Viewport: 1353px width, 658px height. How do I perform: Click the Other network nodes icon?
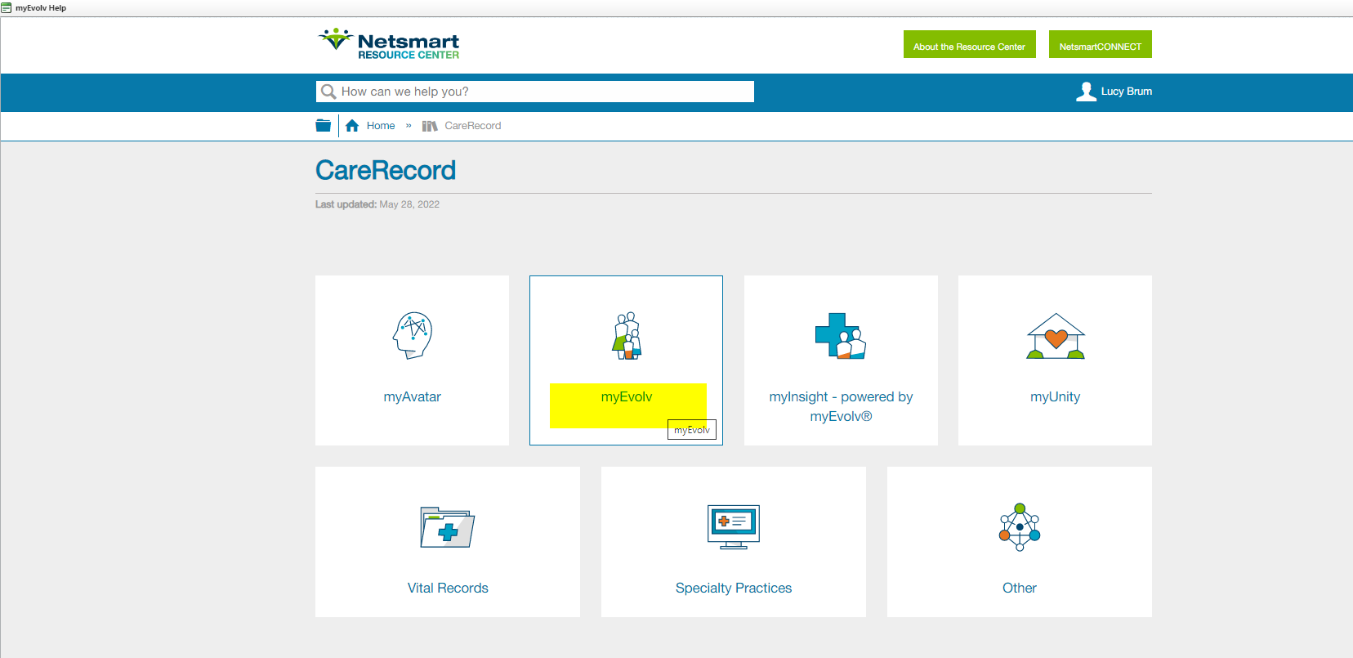coord(1020,527)
